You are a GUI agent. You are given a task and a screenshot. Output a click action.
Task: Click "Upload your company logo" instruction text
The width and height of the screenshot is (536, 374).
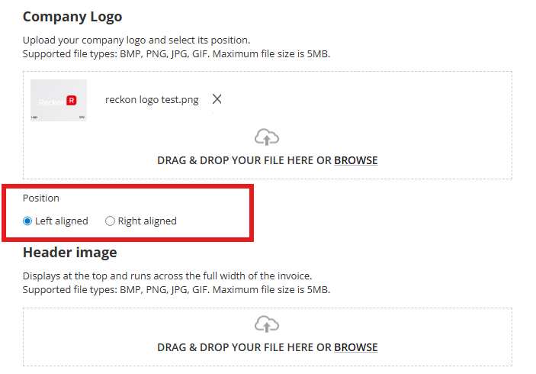(x=136, y=40)
